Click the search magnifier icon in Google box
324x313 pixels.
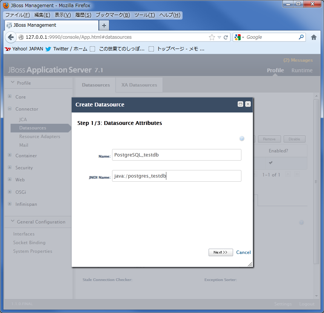click(301, 37)
